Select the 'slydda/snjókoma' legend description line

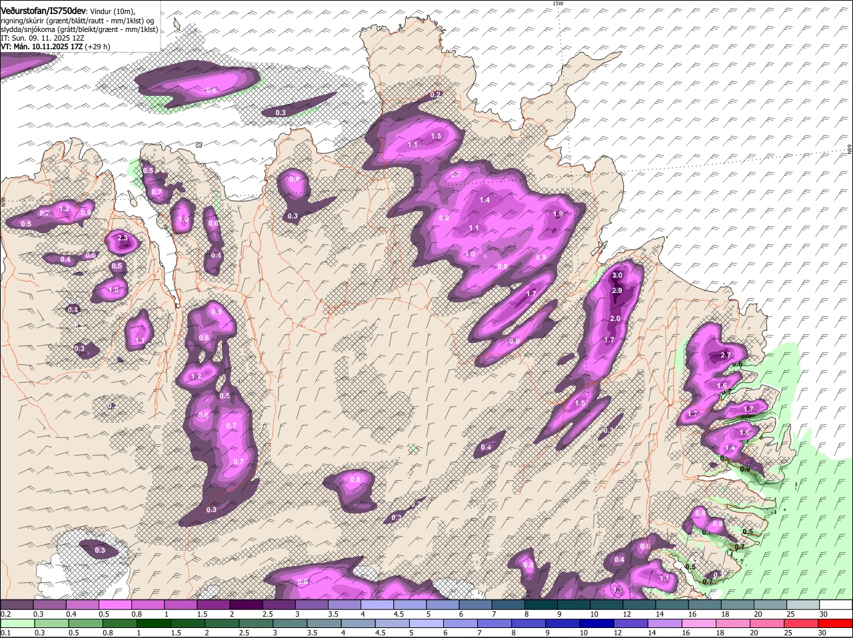tap(79, 29)
